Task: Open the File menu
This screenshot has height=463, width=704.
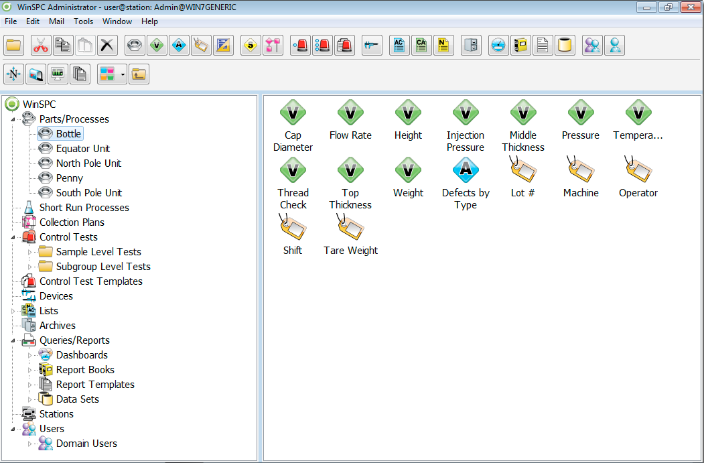Action: [x=11, y=21]
